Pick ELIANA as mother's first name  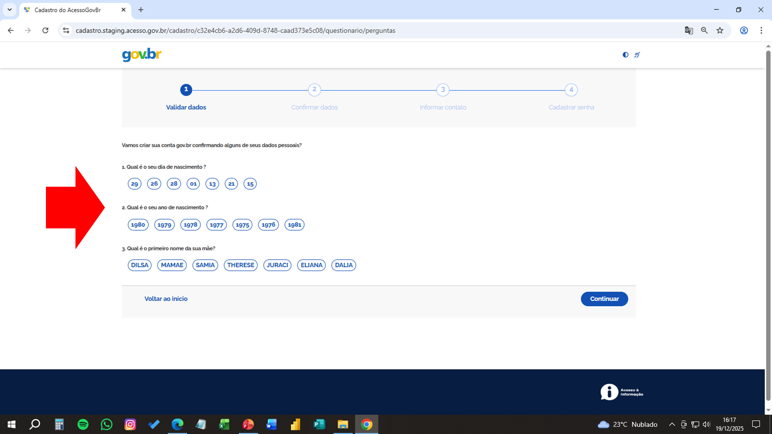pyautogui.click(x=311, y=265)
